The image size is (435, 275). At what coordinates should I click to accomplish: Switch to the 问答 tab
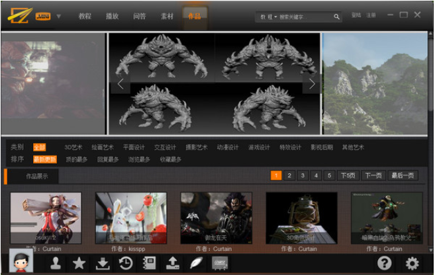coord(140,17)
